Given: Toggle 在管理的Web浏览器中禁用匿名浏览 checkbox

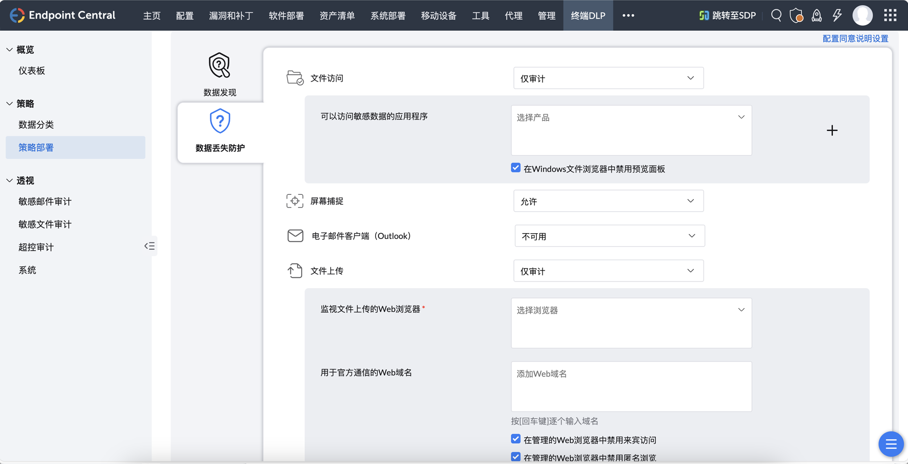Looking at the screenshot, I should [516, 457].
